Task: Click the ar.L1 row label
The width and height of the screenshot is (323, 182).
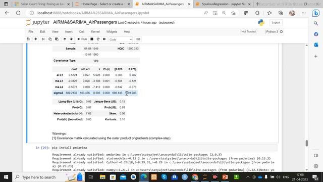Action: click(60, 75)
